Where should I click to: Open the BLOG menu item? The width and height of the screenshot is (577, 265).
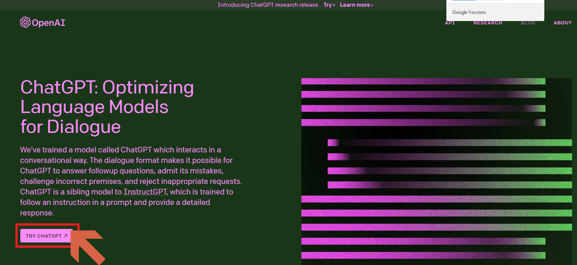528,23
